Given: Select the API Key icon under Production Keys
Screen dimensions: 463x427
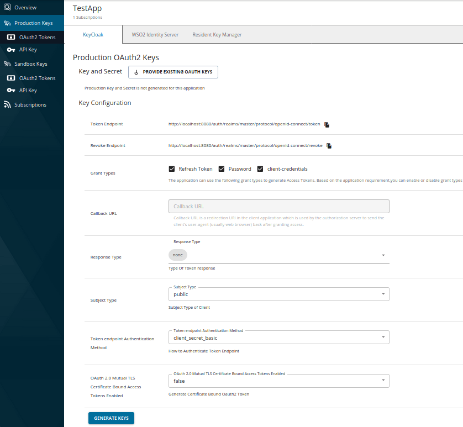Looking at the screenshot, I should coord(11,50).
